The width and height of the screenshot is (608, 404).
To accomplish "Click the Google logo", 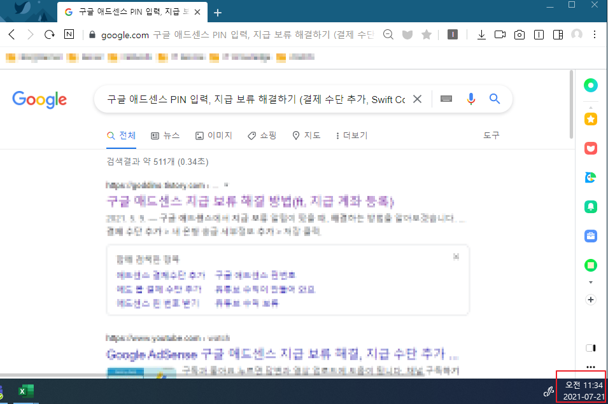I will click(x=39, y=99).
